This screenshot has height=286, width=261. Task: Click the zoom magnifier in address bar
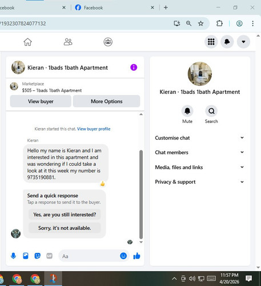pos(188,23)
